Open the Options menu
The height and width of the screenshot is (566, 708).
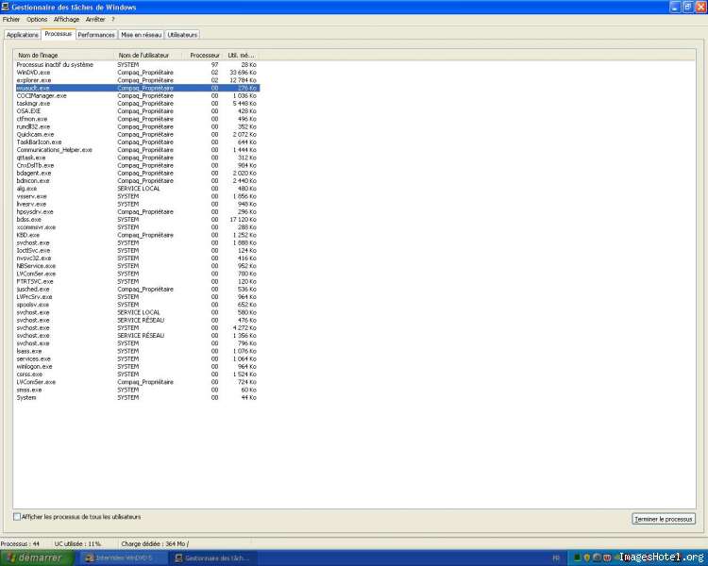pos(37,20)
